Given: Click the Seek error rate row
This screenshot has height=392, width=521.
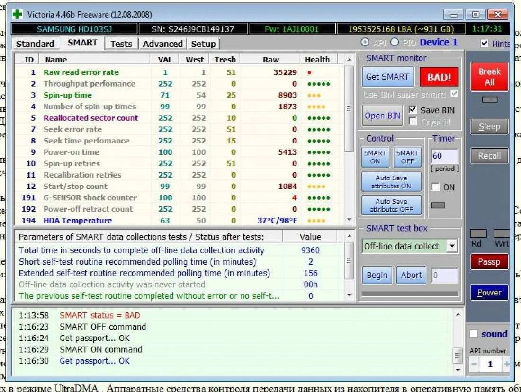Looking at the screenshot, I should pos(179,130).
